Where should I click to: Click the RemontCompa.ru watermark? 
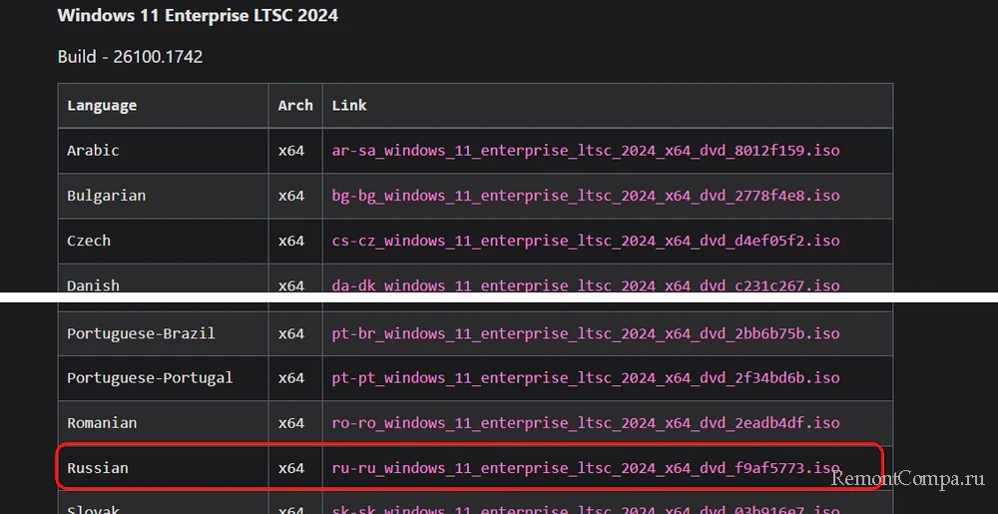click(x=907, y=480)
